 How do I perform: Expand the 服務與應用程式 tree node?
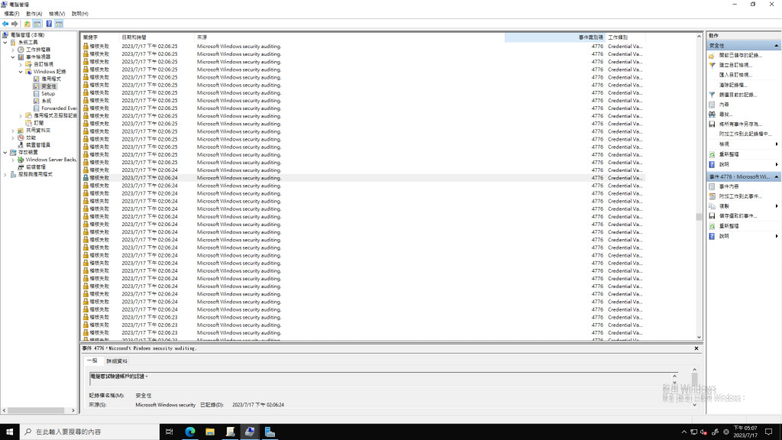click(5, 175)
